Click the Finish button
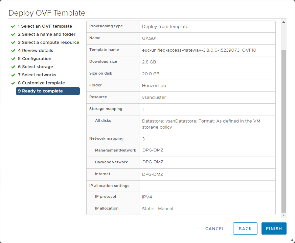 (x=274, y=228)
